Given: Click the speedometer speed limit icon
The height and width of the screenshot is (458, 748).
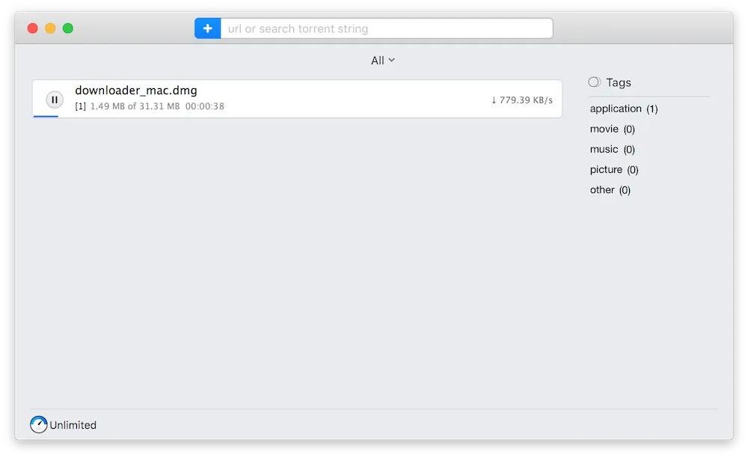Looking at the screenshot, I should coord(38,425).
